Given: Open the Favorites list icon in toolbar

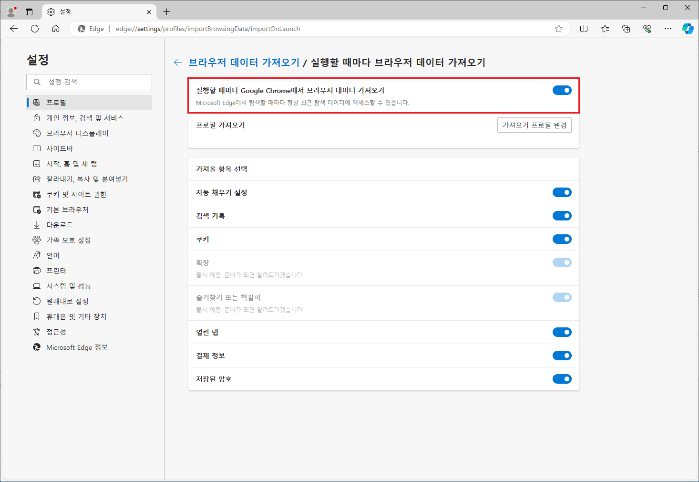Looking at the screenshot, I should tap(605, 29).
